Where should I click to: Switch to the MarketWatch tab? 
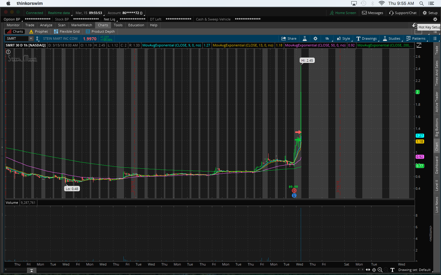pos(81,25)
